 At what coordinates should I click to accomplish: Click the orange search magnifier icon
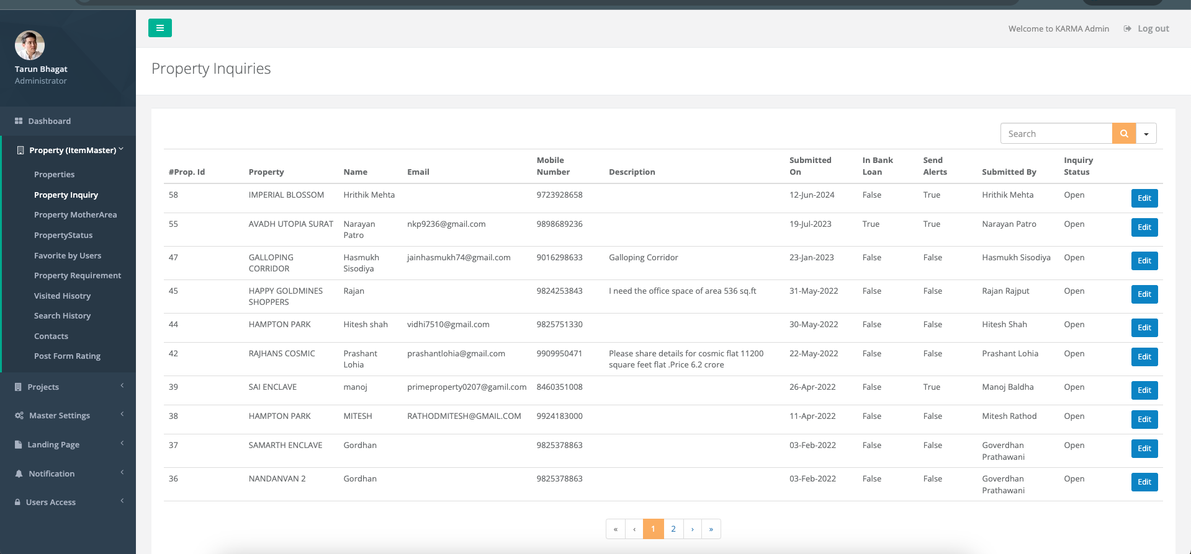click(1123, 134)
